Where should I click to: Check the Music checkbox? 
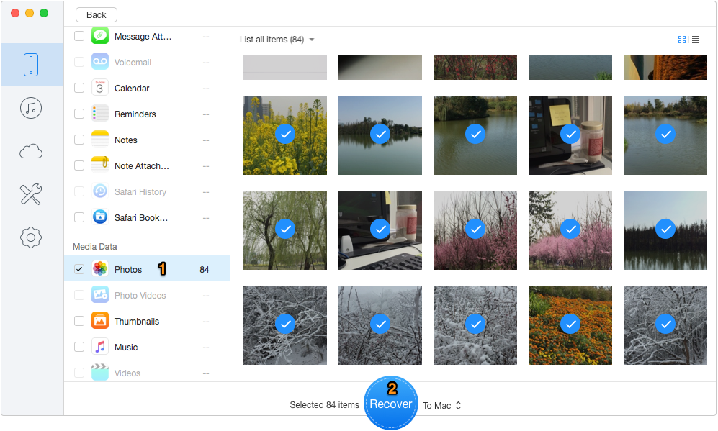point(79,347)
